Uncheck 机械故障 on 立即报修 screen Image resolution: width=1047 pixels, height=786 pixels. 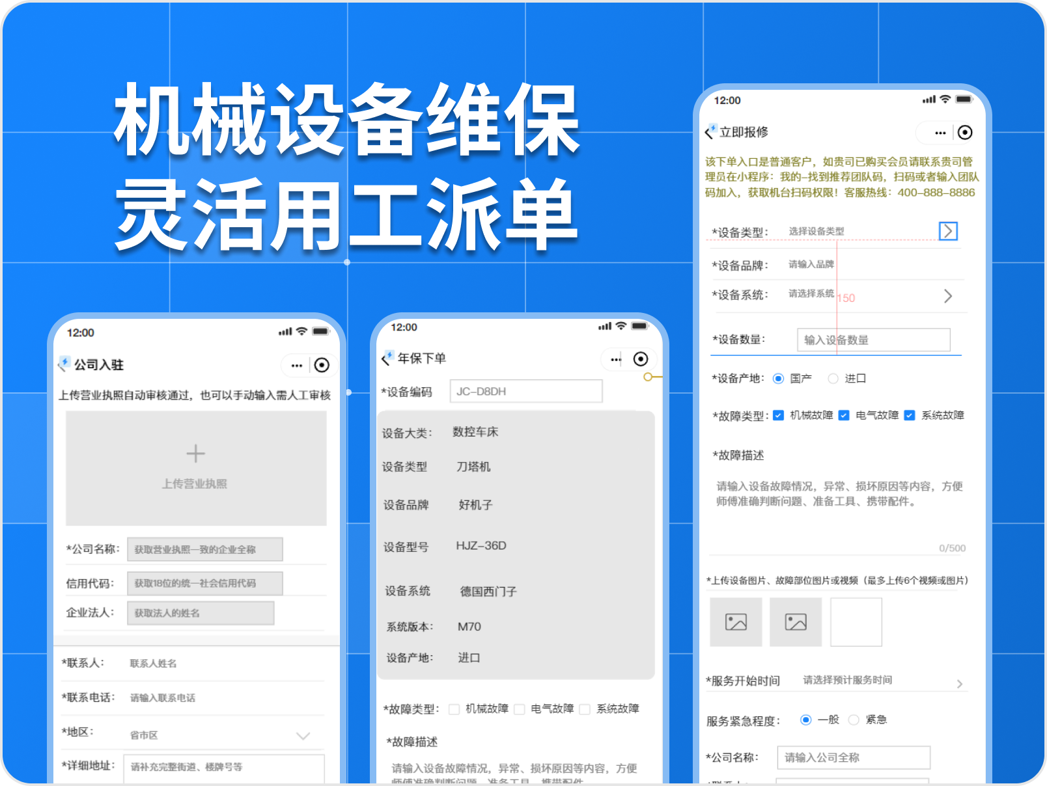click(778, 415)
